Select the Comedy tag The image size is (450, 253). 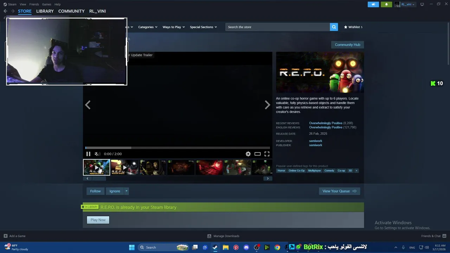[x=329, y=171]
